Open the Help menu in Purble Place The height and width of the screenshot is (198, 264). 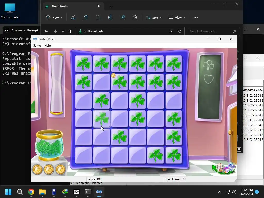(47, 46)
